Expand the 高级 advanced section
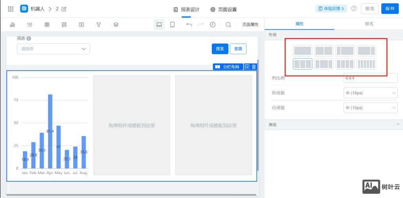The width and height of the screenshot is (403, 198). pyautogui.click(x=334, y=125)
